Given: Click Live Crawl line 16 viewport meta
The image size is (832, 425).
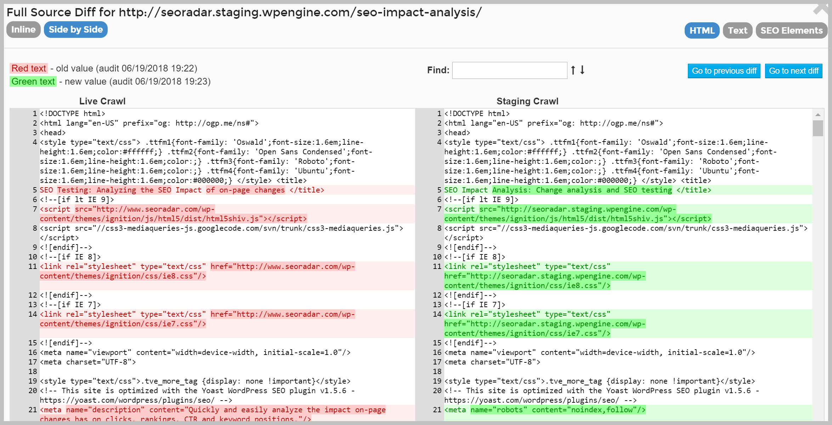Looking at the screenshot, I should click(x=195, y=352).
